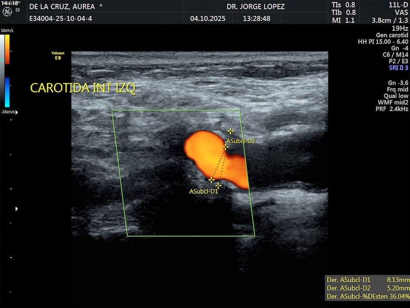The height and width of the screenshot is (308, 410).
Task: Click the arrow marker beside -16cm/s
Action: [17, 112]
